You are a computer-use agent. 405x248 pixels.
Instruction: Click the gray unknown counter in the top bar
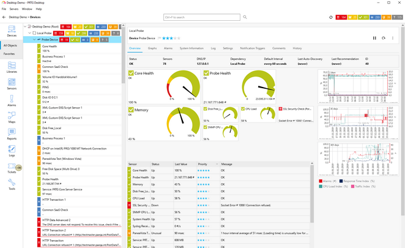[x=397, y=17]
